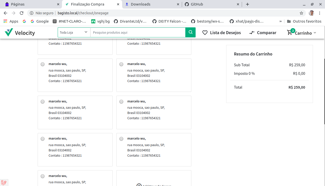Click the Comparar arrows icon
Viewport: 325px width, 186px height.
(252, 33)
